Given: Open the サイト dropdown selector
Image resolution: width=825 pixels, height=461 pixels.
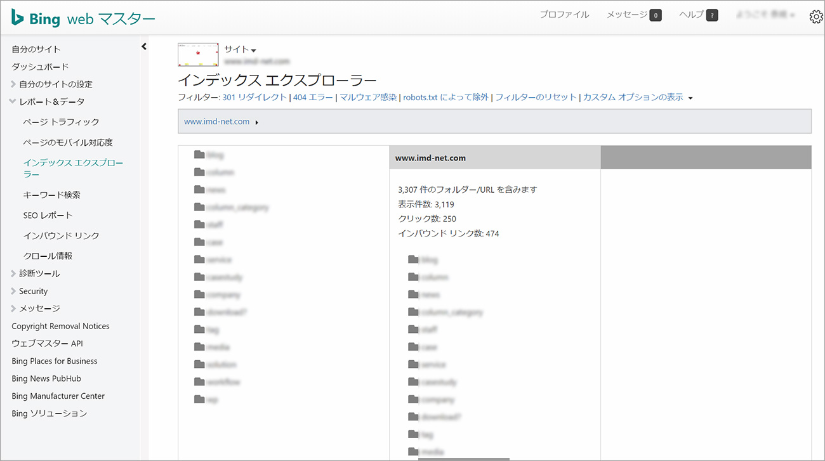Looking at the screenshot, I should pos(240,49).
